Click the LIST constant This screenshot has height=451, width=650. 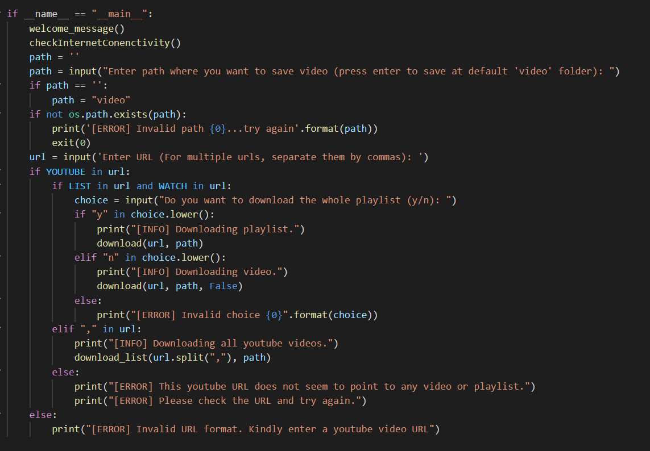tap(80, 186)
